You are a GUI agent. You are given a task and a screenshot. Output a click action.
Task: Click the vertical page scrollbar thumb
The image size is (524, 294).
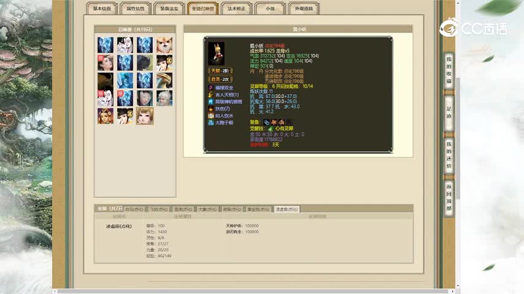click(x=458, y=138)
